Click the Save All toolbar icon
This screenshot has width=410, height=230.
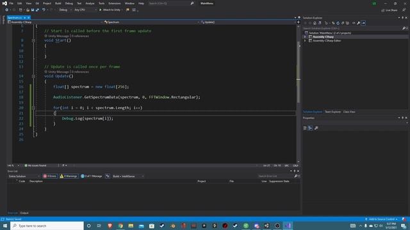[x=37, y=10]
